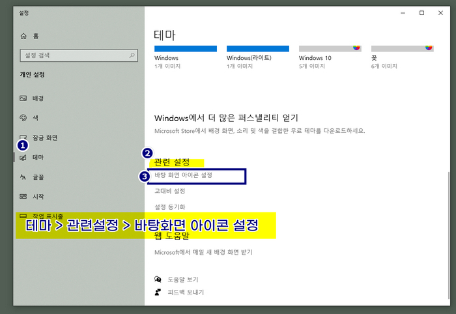
Task: Click 1개 이미지 text under Windows(라이트)
Action: [x=240, y=66]
